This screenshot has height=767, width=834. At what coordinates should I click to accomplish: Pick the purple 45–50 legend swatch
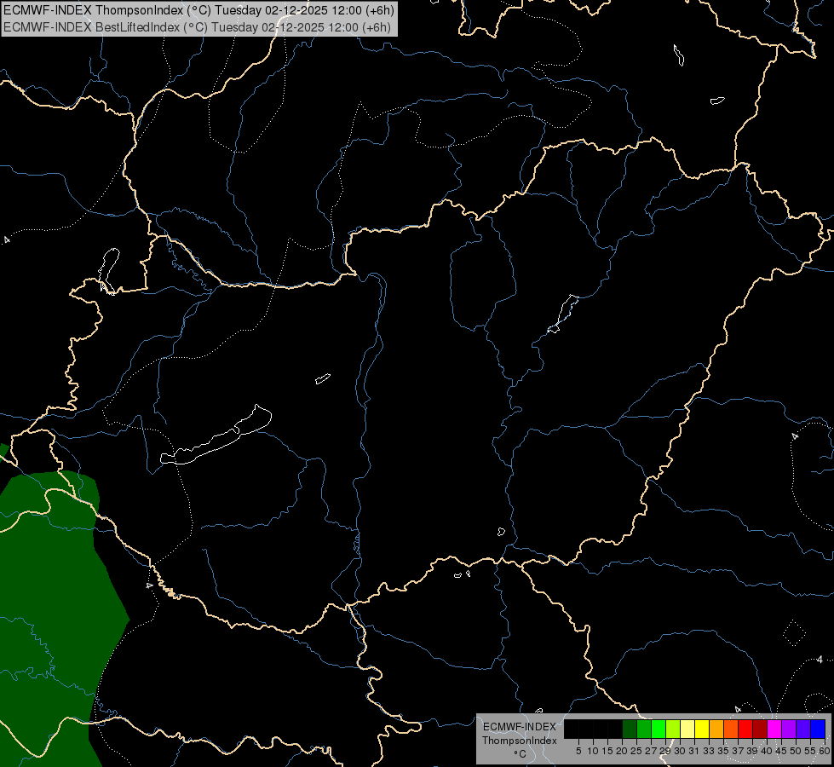(x=789, y=729)
